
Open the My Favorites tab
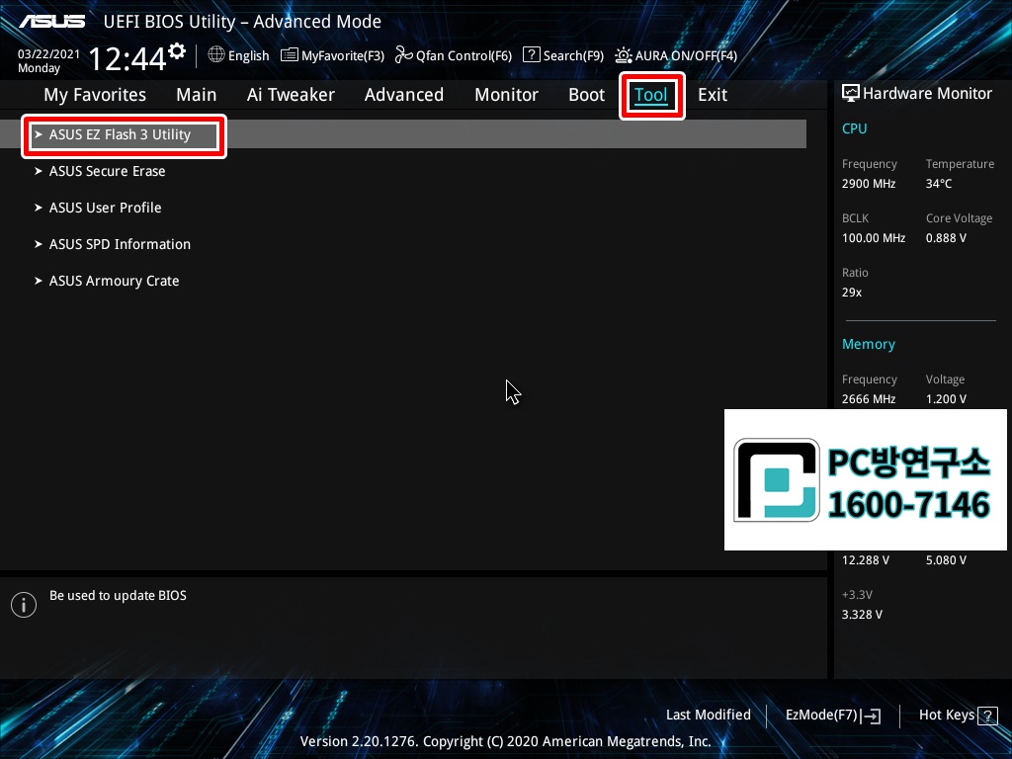tap(95, 95)
